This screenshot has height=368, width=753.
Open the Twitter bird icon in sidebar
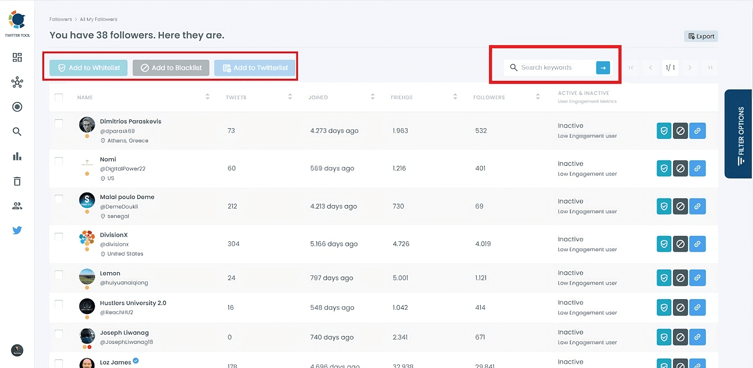pyautogui.click(x=17, y=230)
